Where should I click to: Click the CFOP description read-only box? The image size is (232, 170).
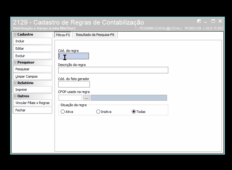[129, 98]
